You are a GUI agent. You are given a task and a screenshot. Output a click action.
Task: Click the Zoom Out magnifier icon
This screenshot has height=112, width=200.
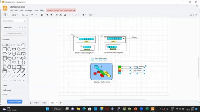pyautogui.click(x=27, y=15)
